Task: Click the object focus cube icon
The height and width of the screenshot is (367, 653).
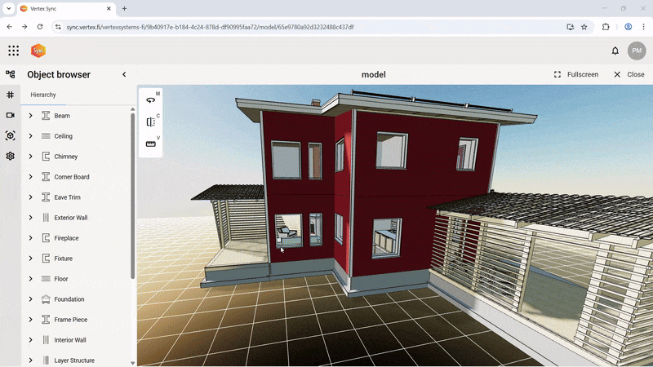Action: (11, 135)
